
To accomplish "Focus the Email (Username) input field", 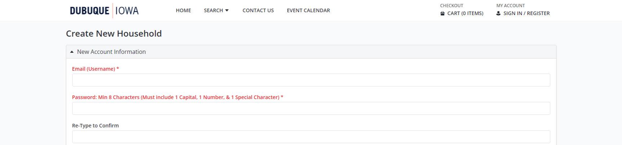I will 311,80.
